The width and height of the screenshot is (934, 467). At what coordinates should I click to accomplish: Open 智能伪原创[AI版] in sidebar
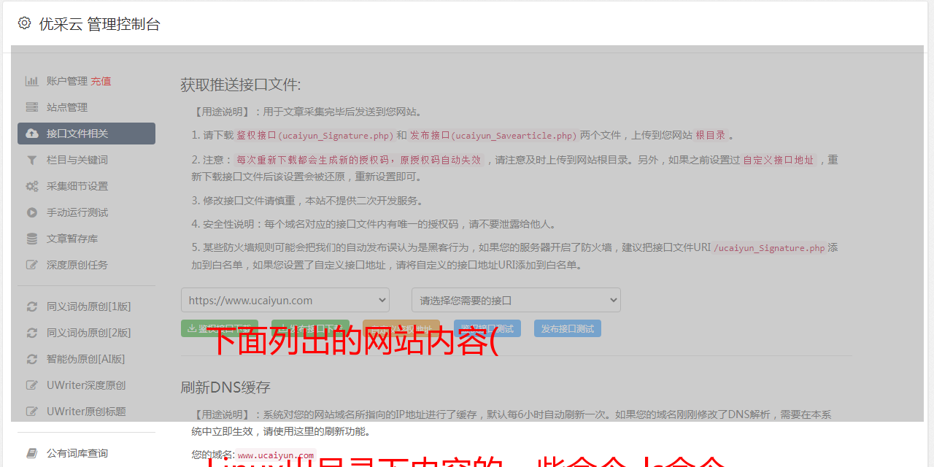(x=86, y=359)
